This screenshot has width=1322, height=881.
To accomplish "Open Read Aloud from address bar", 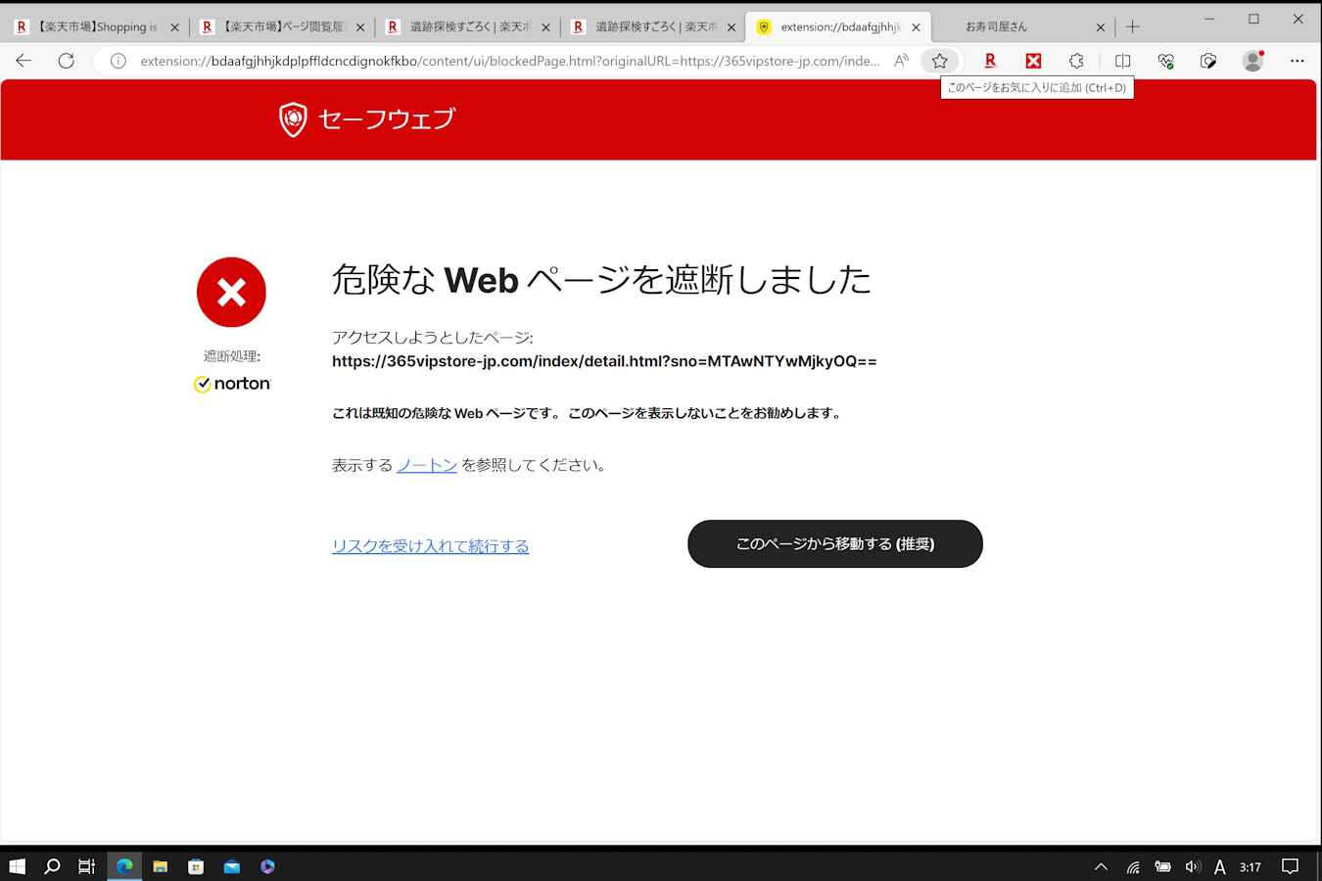I will coord(901,61).
